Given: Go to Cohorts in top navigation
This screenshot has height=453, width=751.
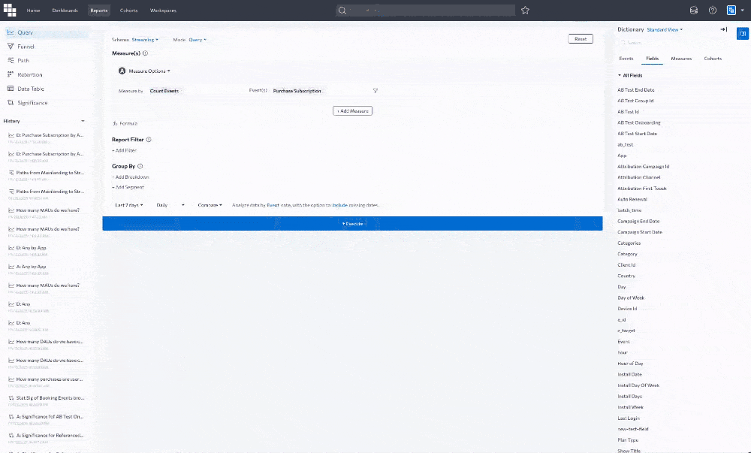Looking at the screenshot, I should 128,10.
